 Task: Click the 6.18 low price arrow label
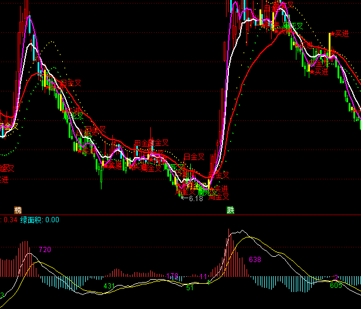tap(193, 199)
